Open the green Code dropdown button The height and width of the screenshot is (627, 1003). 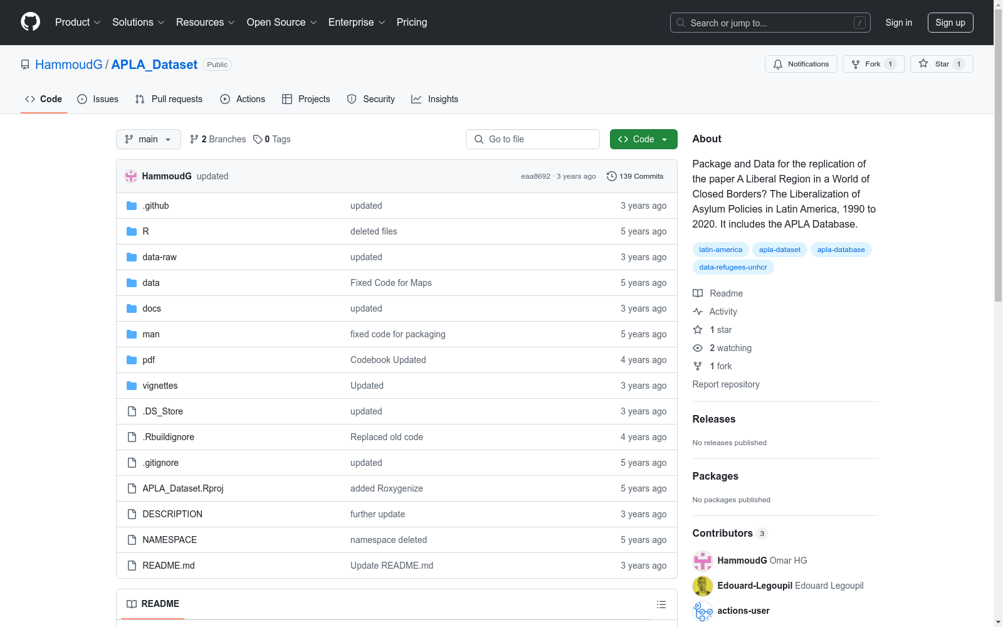[644, 139]
